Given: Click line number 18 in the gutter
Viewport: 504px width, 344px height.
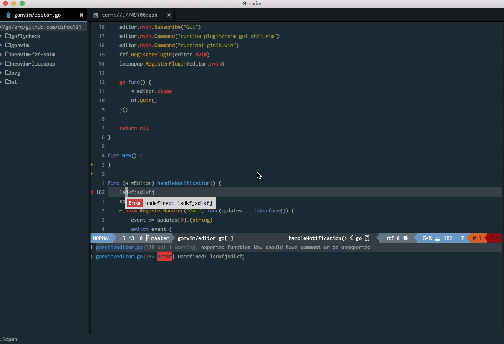Looking at the screenshot, I should (x=102, y=27).
